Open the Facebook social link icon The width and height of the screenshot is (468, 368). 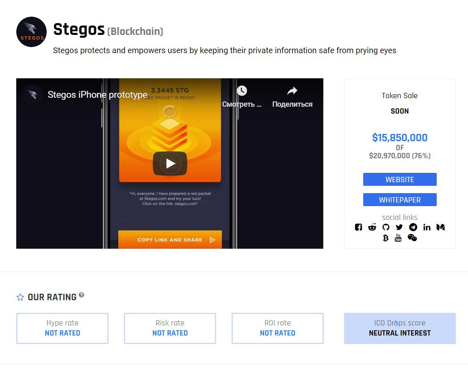coord(358,227)
